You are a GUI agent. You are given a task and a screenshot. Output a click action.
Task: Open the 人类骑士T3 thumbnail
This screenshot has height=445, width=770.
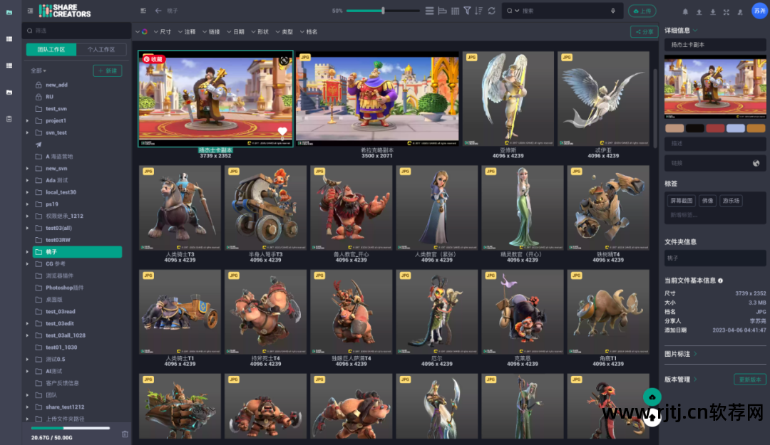[x=180, y=208]
